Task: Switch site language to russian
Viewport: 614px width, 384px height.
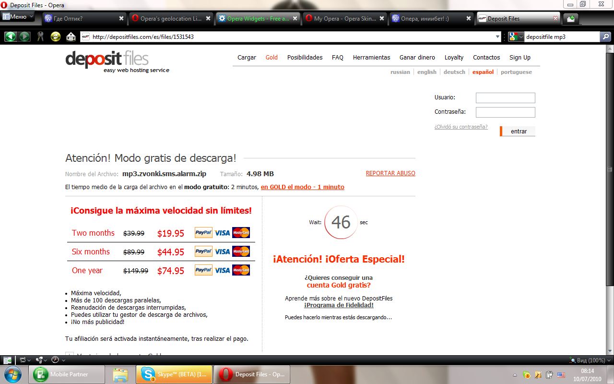Action: tap(400, 72)
